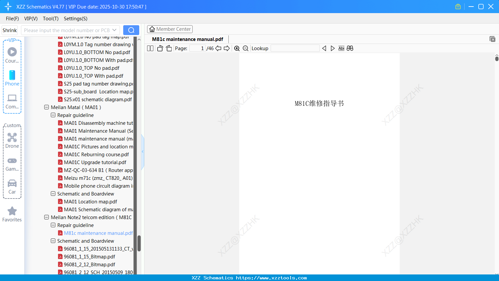Click the Page number input field
499x281 pixels.
[198, 48]
